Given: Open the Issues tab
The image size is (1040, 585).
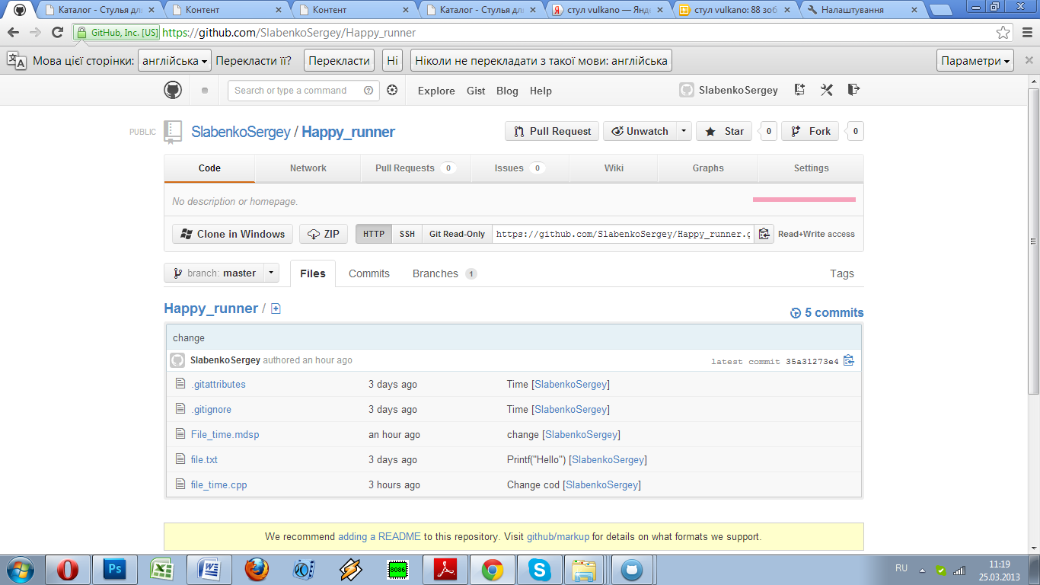Looking at the screenshot, I should tap(520, 168).
